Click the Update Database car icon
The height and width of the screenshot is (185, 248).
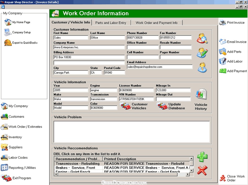162,106
